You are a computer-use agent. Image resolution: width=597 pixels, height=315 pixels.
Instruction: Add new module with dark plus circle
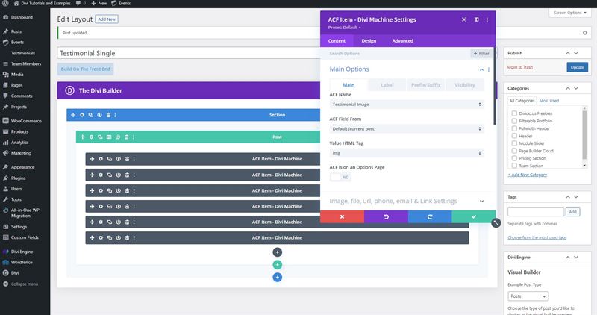[277, 252]
